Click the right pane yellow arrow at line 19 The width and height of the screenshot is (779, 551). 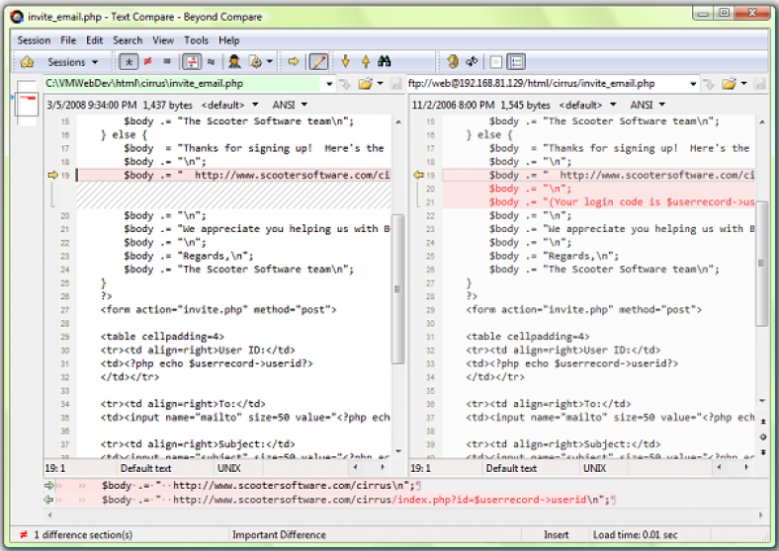tap(419, 175)
